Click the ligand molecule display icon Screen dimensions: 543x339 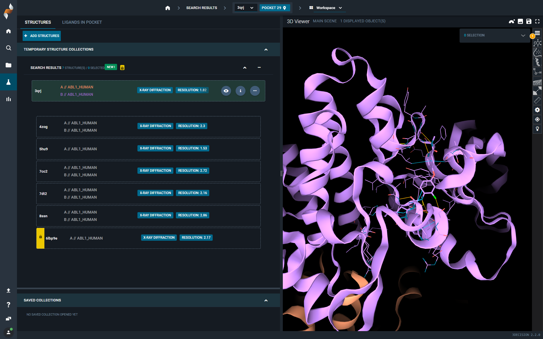pos(537,43)
